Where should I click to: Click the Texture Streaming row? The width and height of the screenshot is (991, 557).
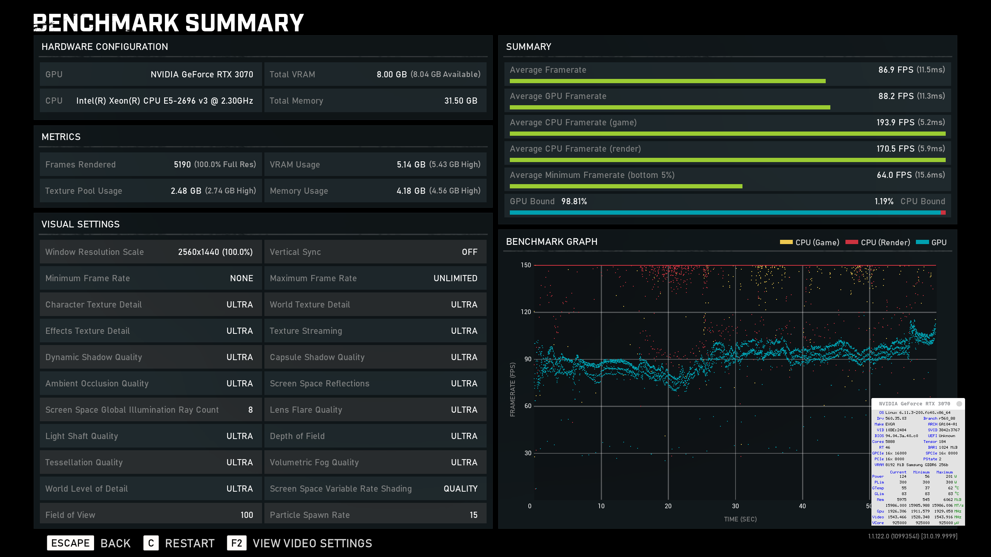tap(375, 331)
